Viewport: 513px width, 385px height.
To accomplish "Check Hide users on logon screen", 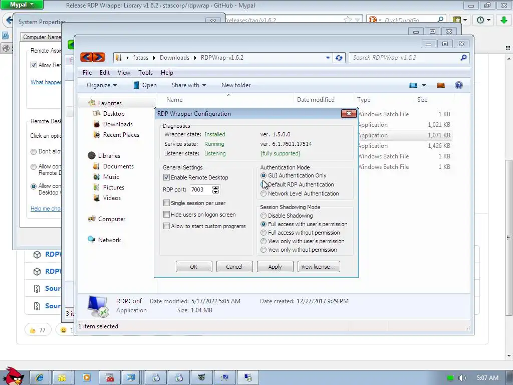I will (166, 215).
